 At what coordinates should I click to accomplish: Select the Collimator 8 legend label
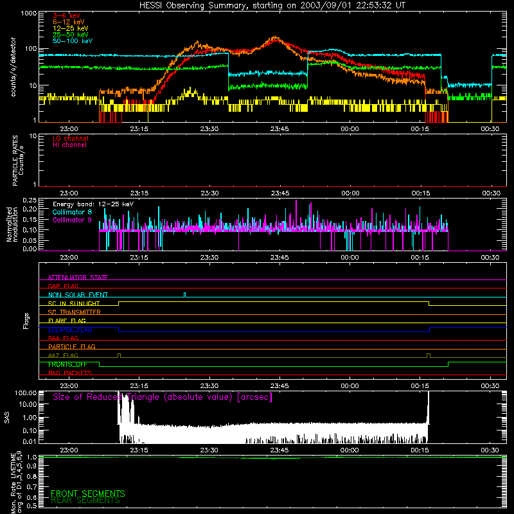pos(72,212)
